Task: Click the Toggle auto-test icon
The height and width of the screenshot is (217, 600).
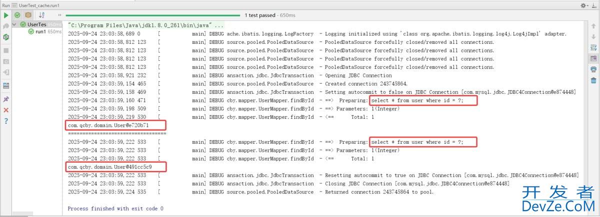Action: (6, 37)
